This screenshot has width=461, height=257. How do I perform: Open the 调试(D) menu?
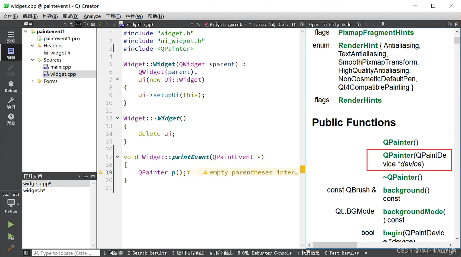pos(70,16)
